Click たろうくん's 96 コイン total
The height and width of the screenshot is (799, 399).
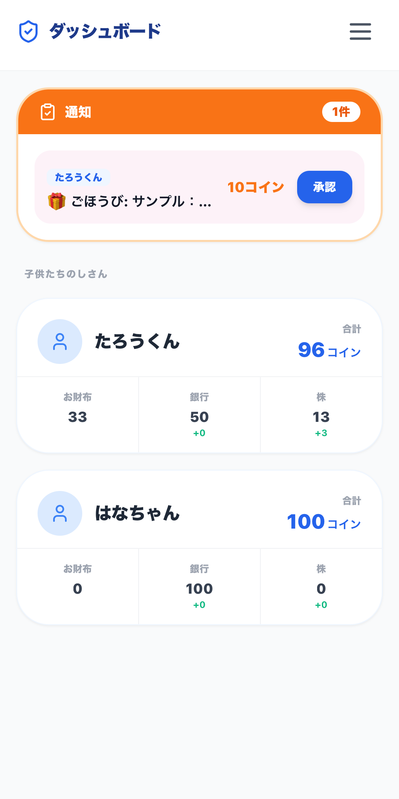coord(329,350)
